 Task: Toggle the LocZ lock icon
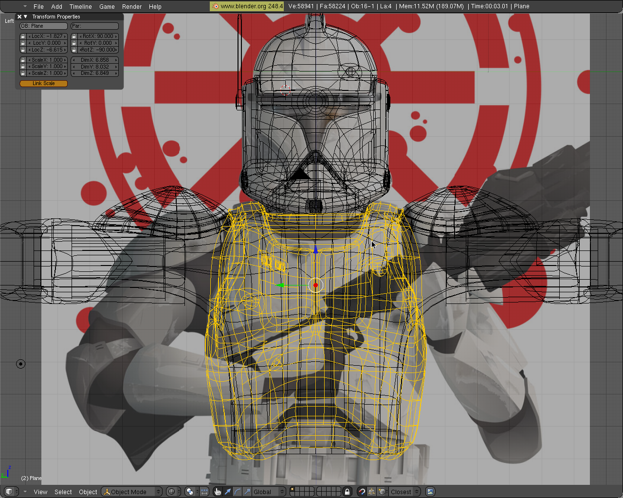click(23, 50)
